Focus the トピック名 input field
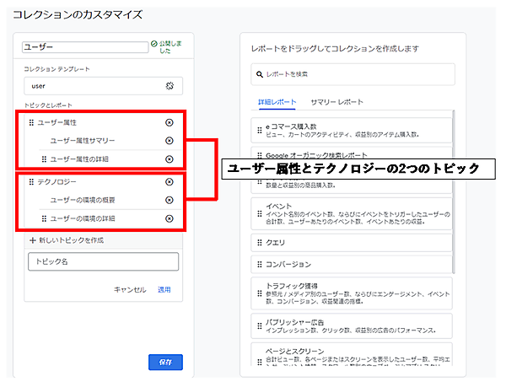Screen dimensions: 506x387 103,262
